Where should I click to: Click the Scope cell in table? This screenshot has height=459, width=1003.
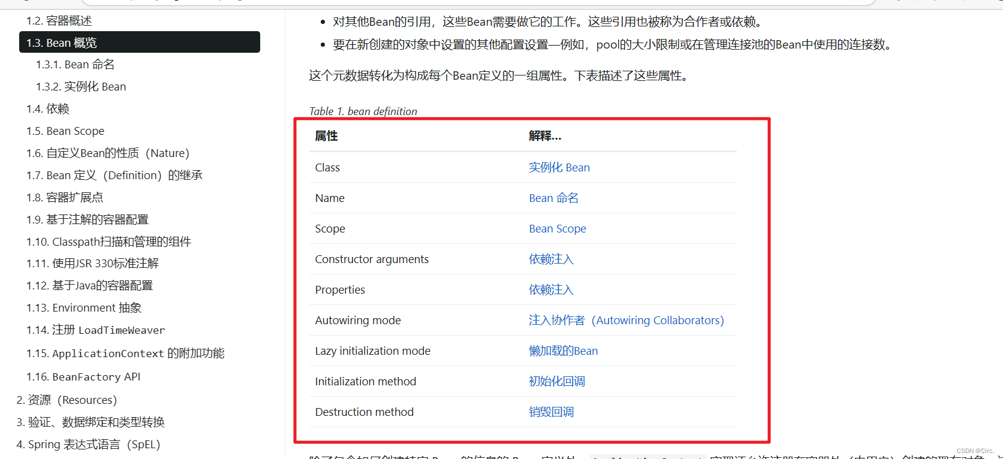pos(330,229)
